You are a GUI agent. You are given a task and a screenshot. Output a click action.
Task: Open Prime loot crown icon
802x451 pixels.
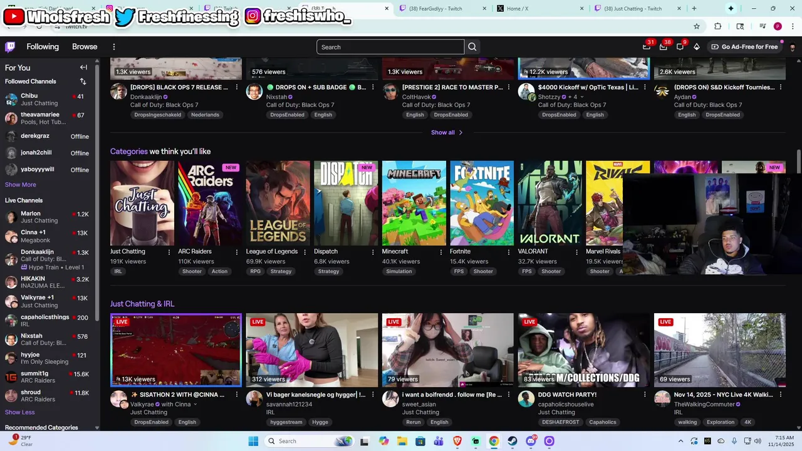click(647, 46)
